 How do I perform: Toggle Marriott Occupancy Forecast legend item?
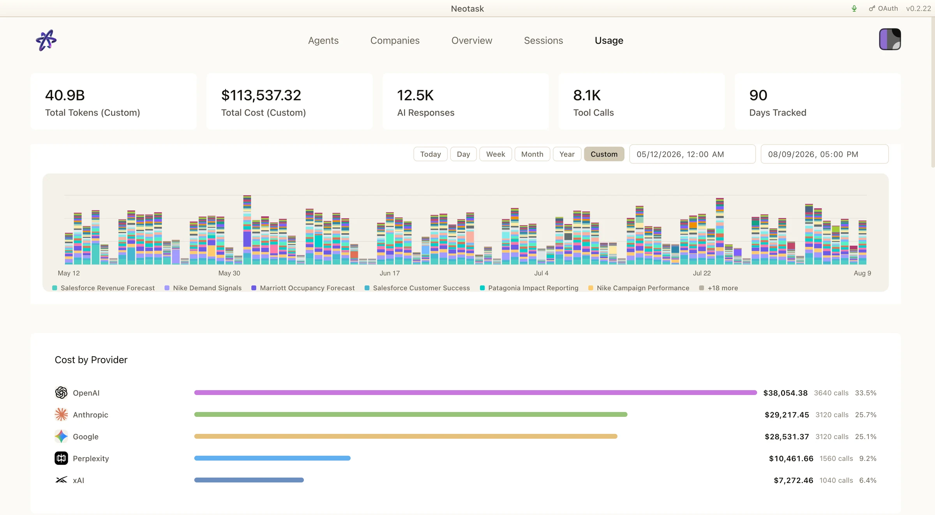coord(303,288)
